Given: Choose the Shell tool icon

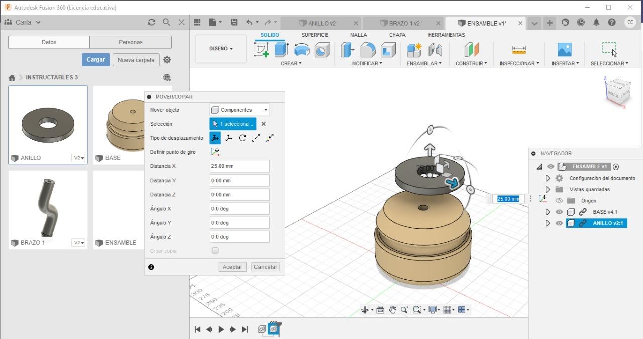Looking at the screenshot, I should click(x=388, y=50).
